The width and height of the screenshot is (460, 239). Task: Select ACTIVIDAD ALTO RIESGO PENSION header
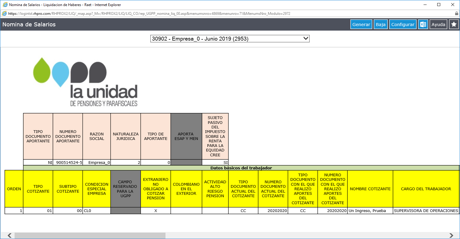(215, 189)
